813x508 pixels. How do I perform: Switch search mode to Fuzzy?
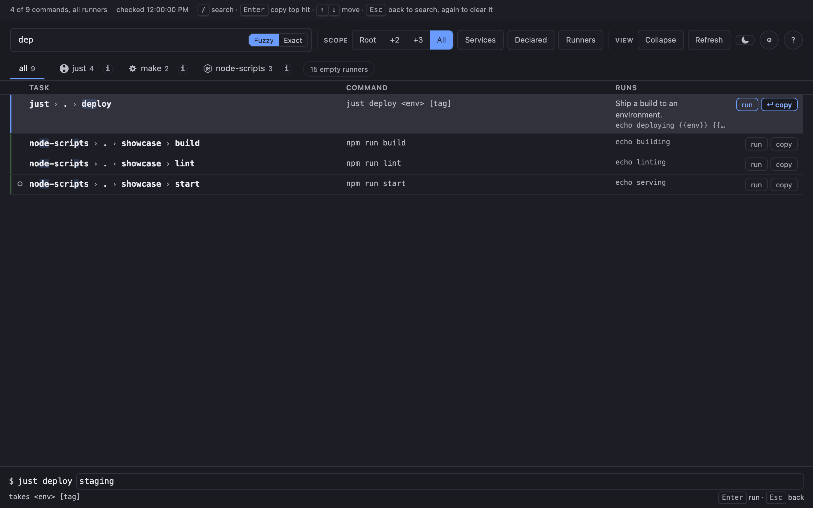pos(263,40)
